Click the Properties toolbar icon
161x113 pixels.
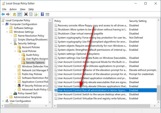tap(31, 14)
